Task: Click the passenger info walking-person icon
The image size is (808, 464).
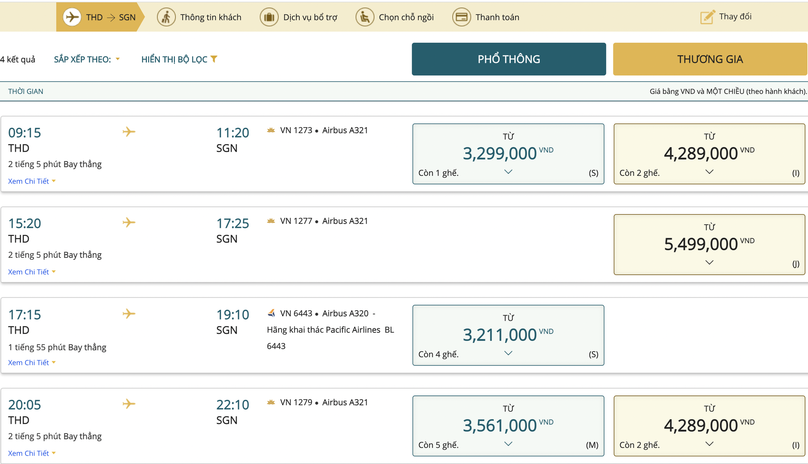Action: (x=166, y=17)
